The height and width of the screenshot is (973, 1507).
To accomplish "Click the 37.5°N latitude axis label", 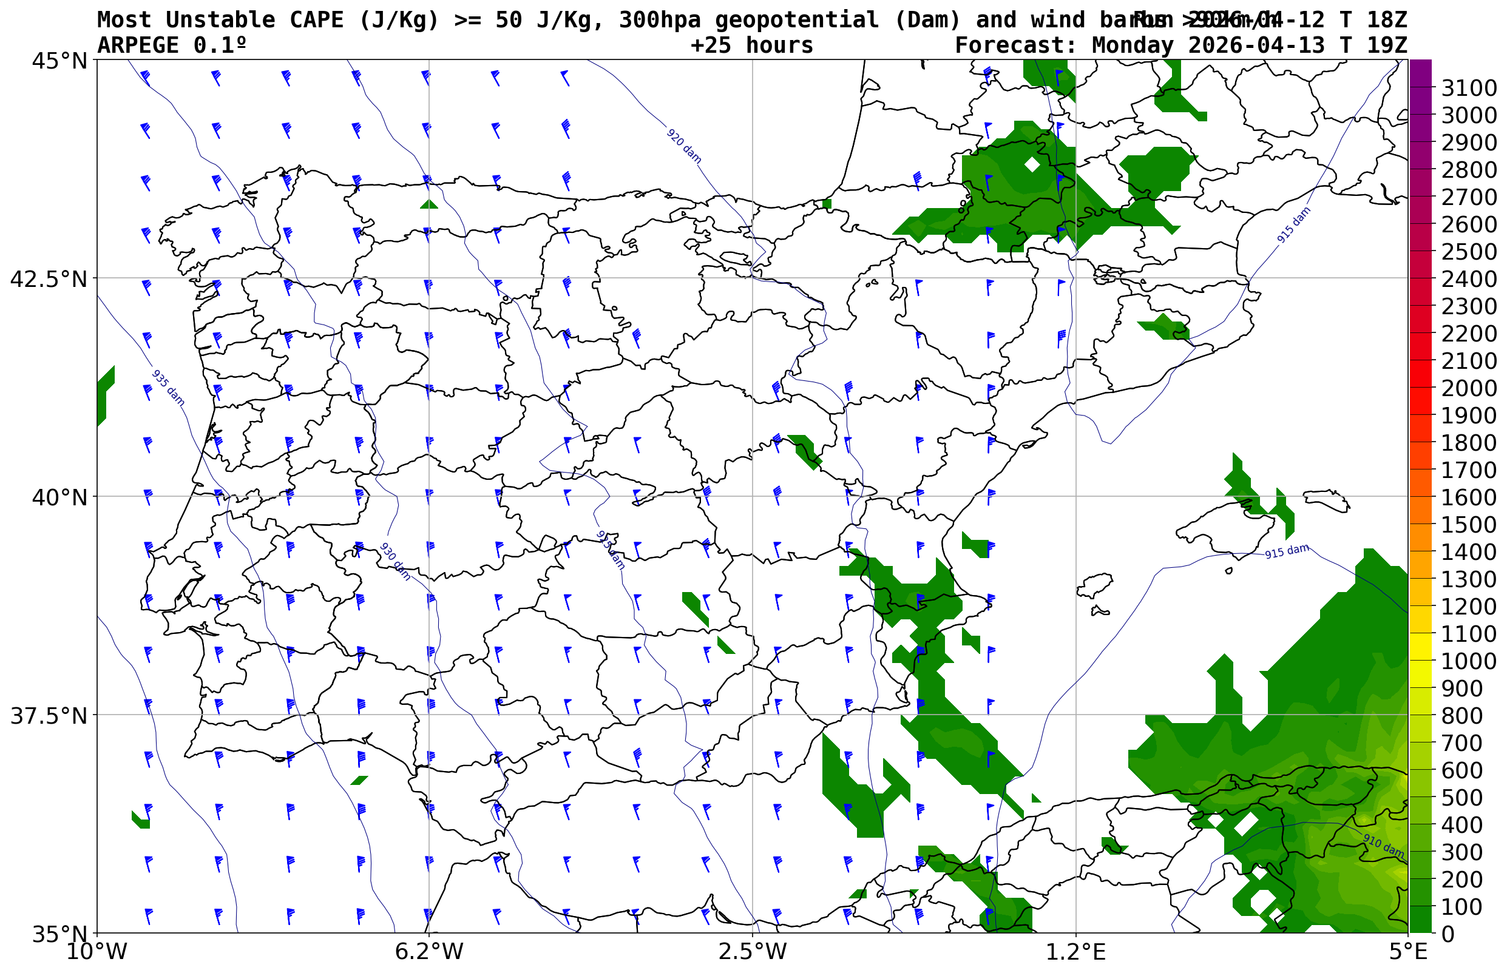I will click(x=48, y=716).
